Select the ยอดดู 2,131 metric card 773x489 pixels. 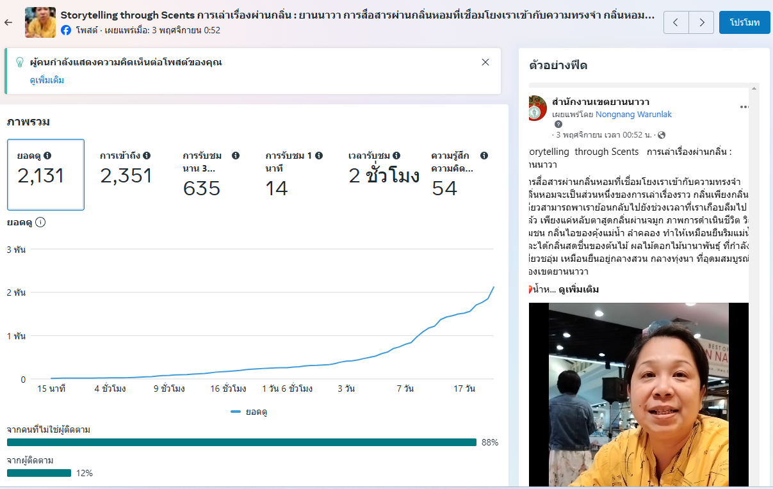point(45,175)
